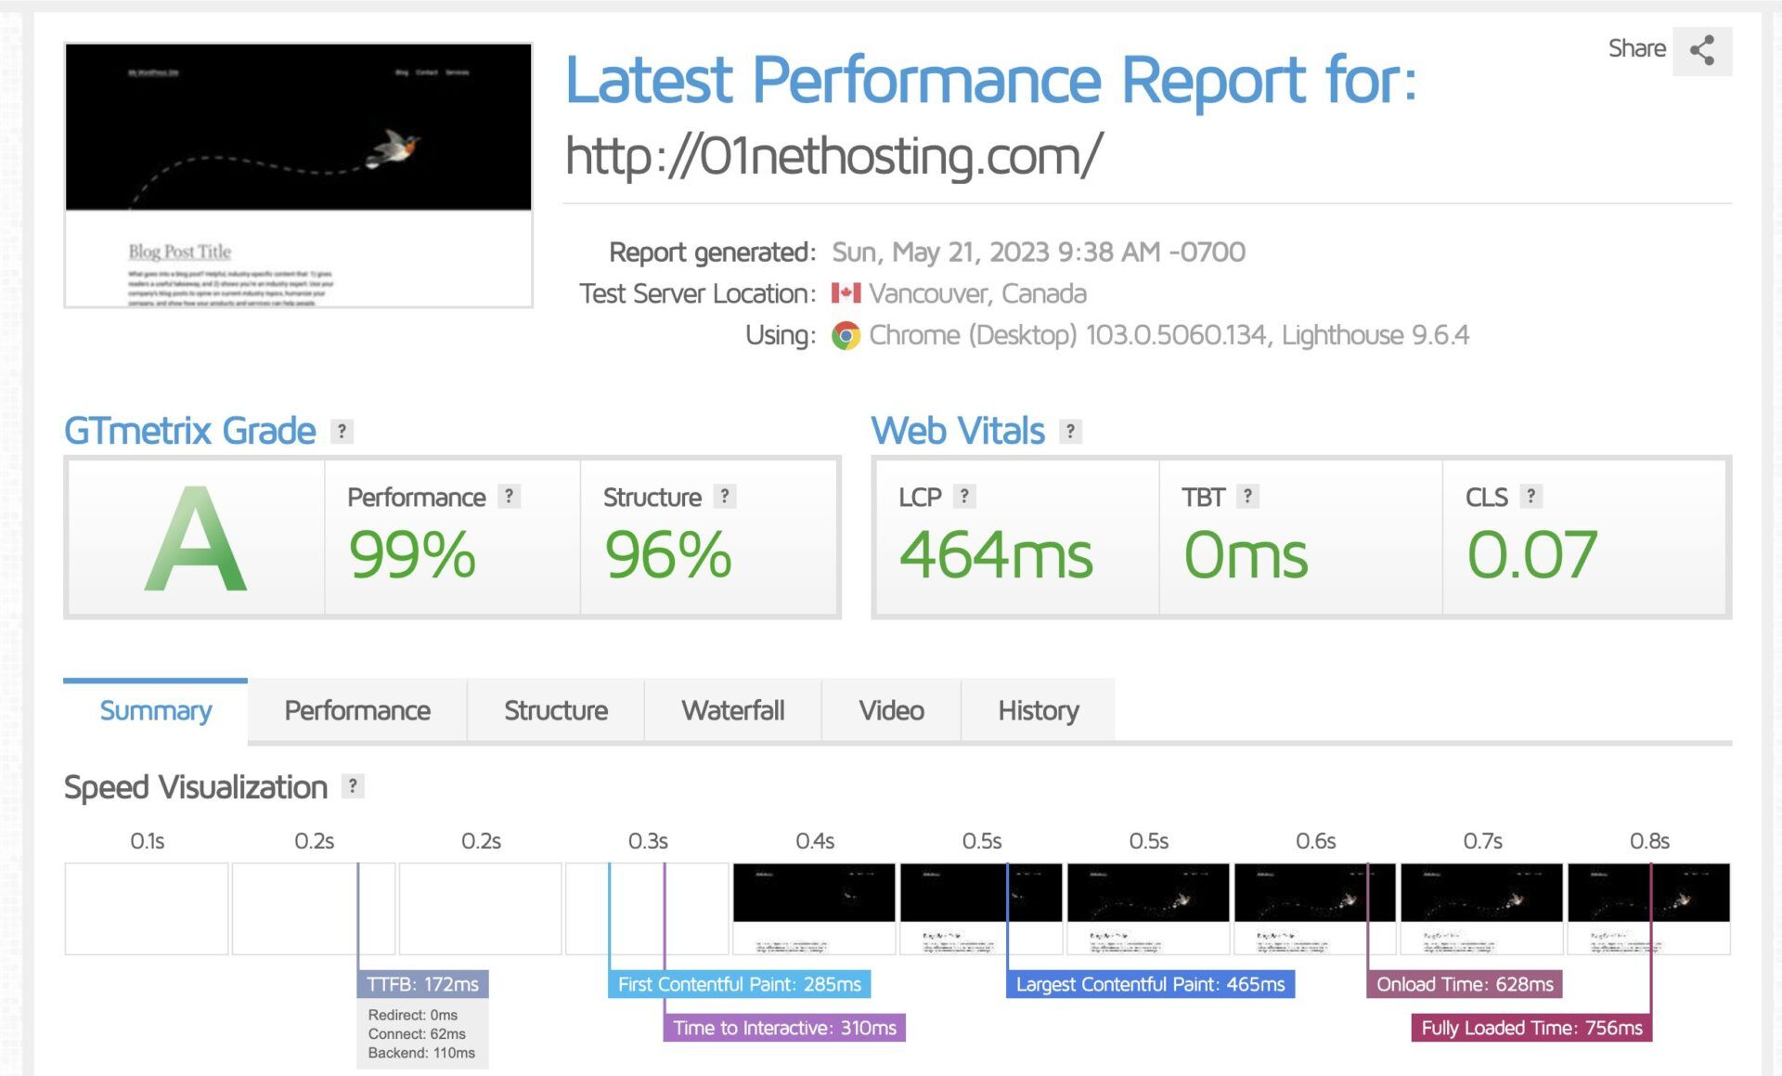1782x1076 pixels.
Task: Click Structure score help icon
Action: click(725, 496)
